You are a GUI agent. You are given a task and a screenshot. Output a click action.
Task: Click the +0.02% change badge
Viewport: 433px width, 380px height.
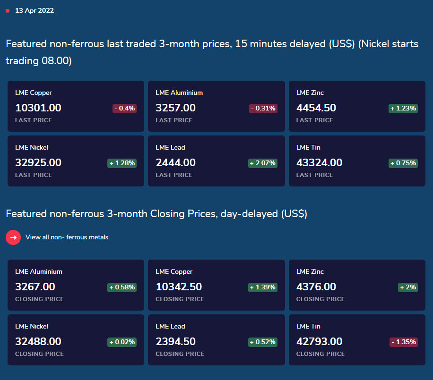122,342
